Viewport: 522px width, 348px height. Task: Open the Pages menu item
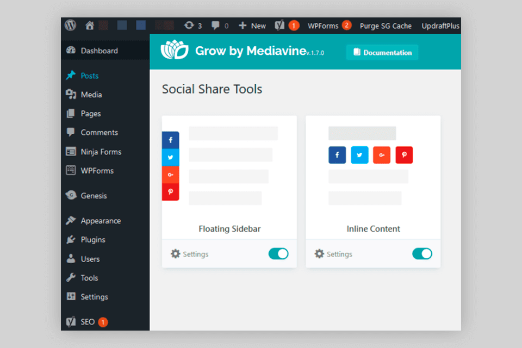click(x=105, y=114)
